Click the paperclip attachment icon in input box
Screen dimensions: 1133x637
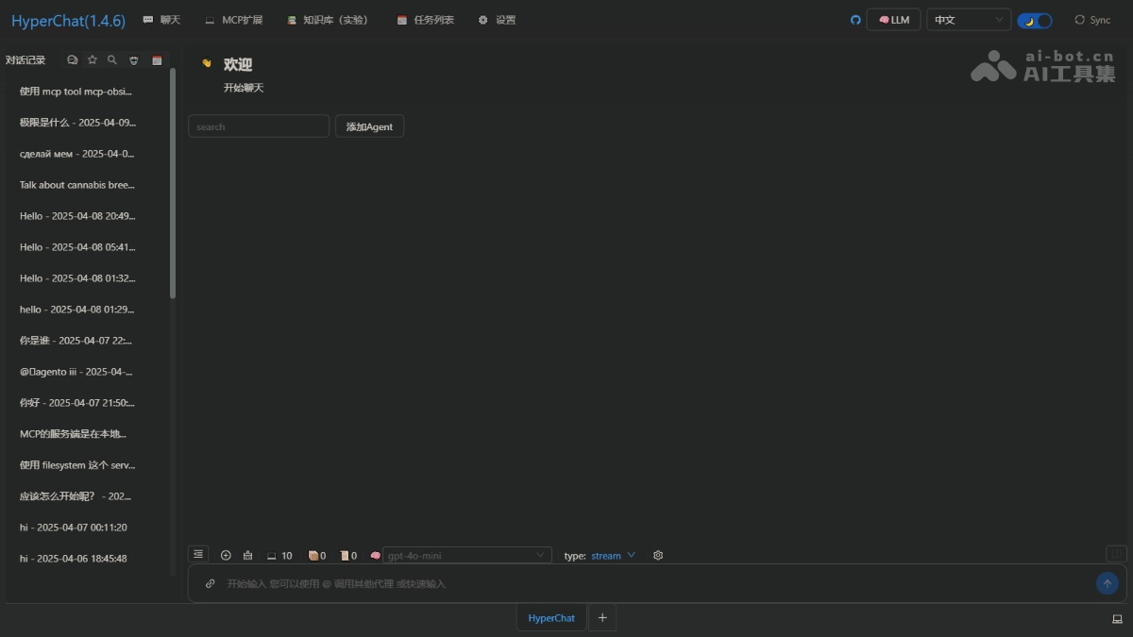210,584
